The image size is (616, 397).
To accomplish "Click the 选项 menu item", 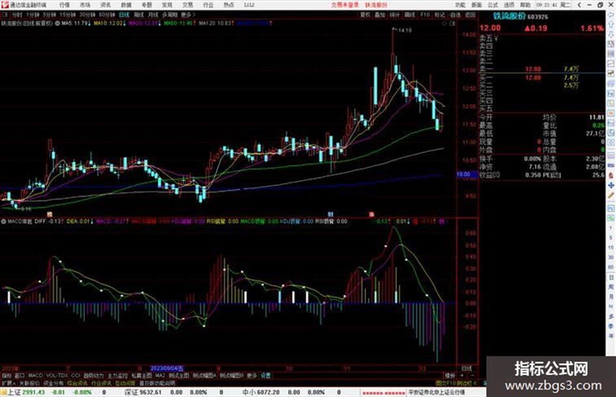I will tap(509, 5).
